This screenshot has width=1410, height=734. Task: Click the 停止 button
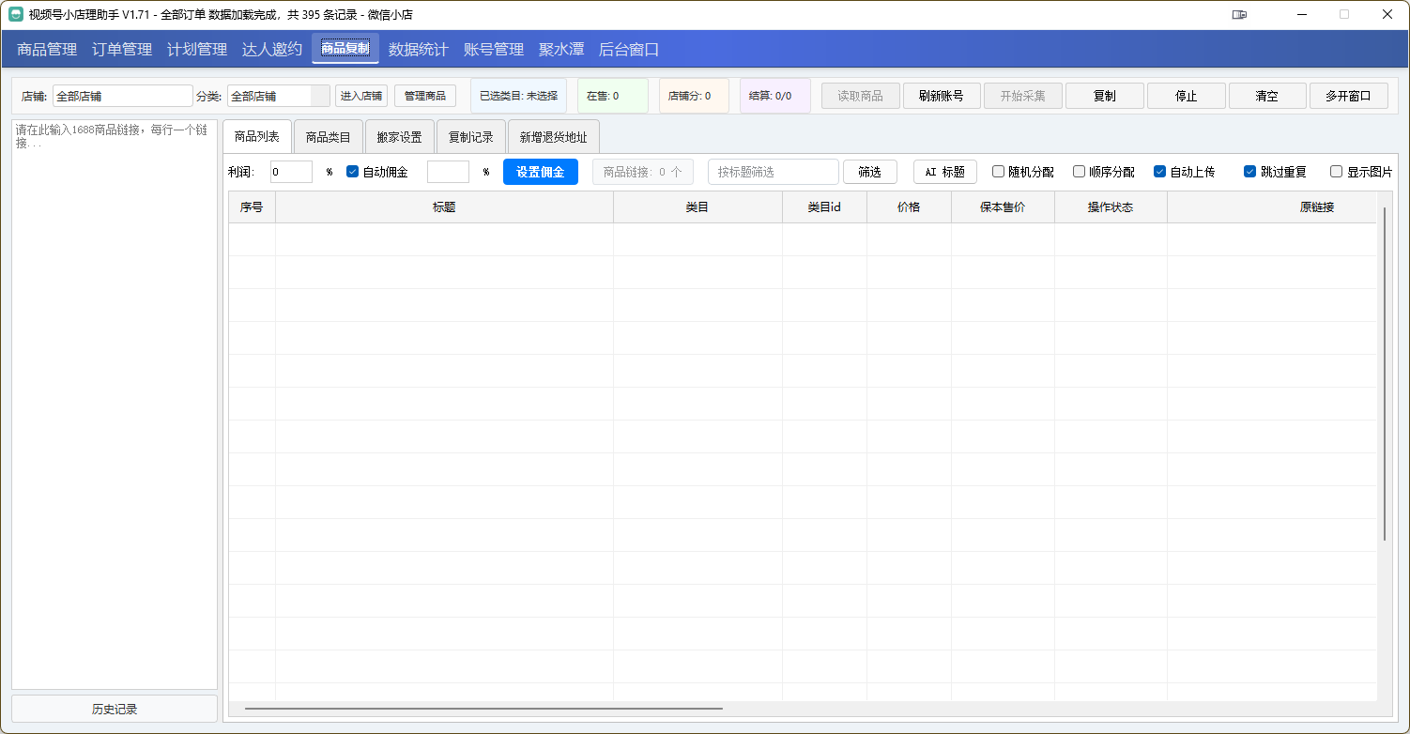coord(1187,96)
